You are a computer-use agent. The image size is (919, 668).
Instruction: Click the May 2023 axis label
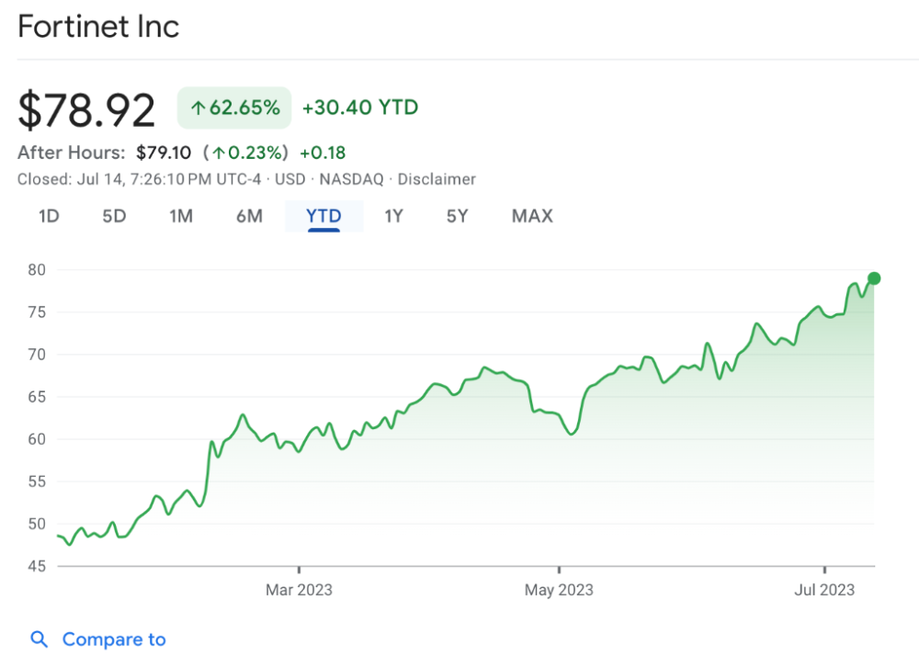tap(559, 590)
